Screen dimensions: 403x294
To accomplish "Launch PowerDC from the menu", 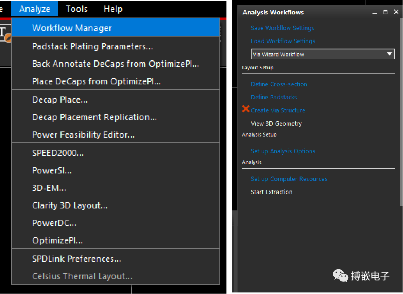I will tap(116, 223).
